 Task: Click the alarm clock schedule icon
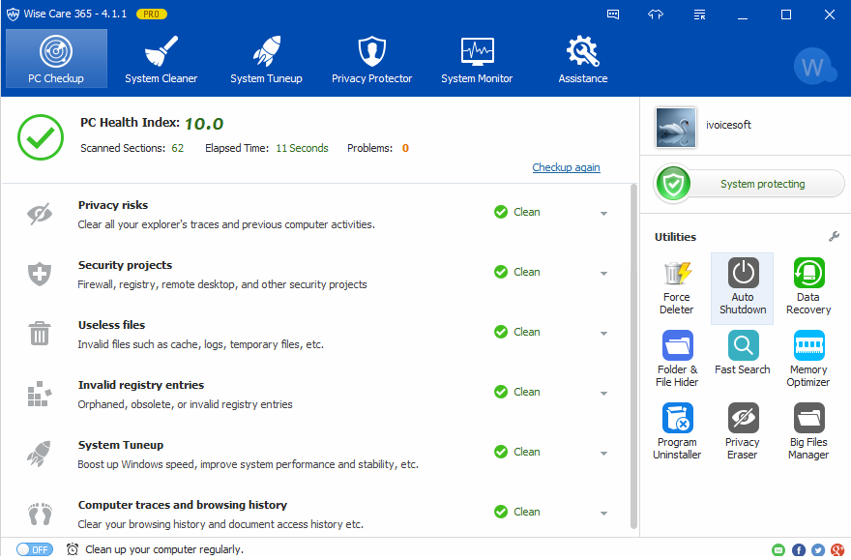pos(73,549)
